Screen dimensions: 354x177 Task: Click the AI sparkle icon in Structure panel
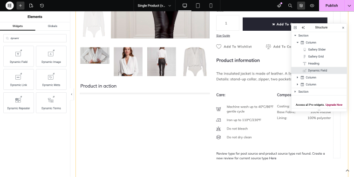click(x=303, y=27)
